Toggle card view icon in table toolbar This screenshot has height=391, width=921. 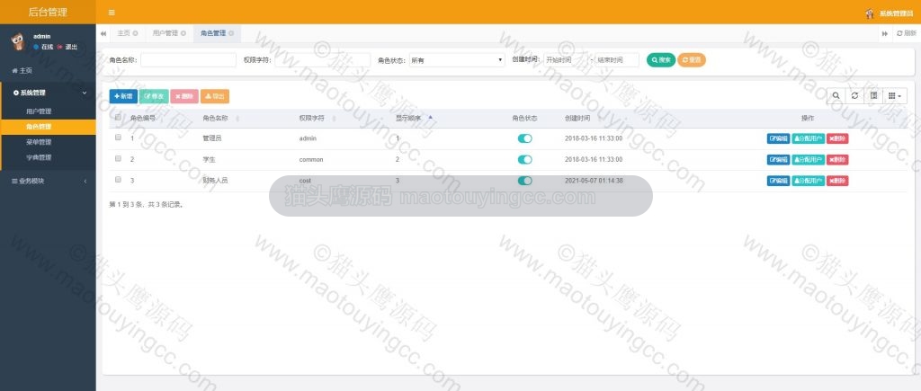873,96
